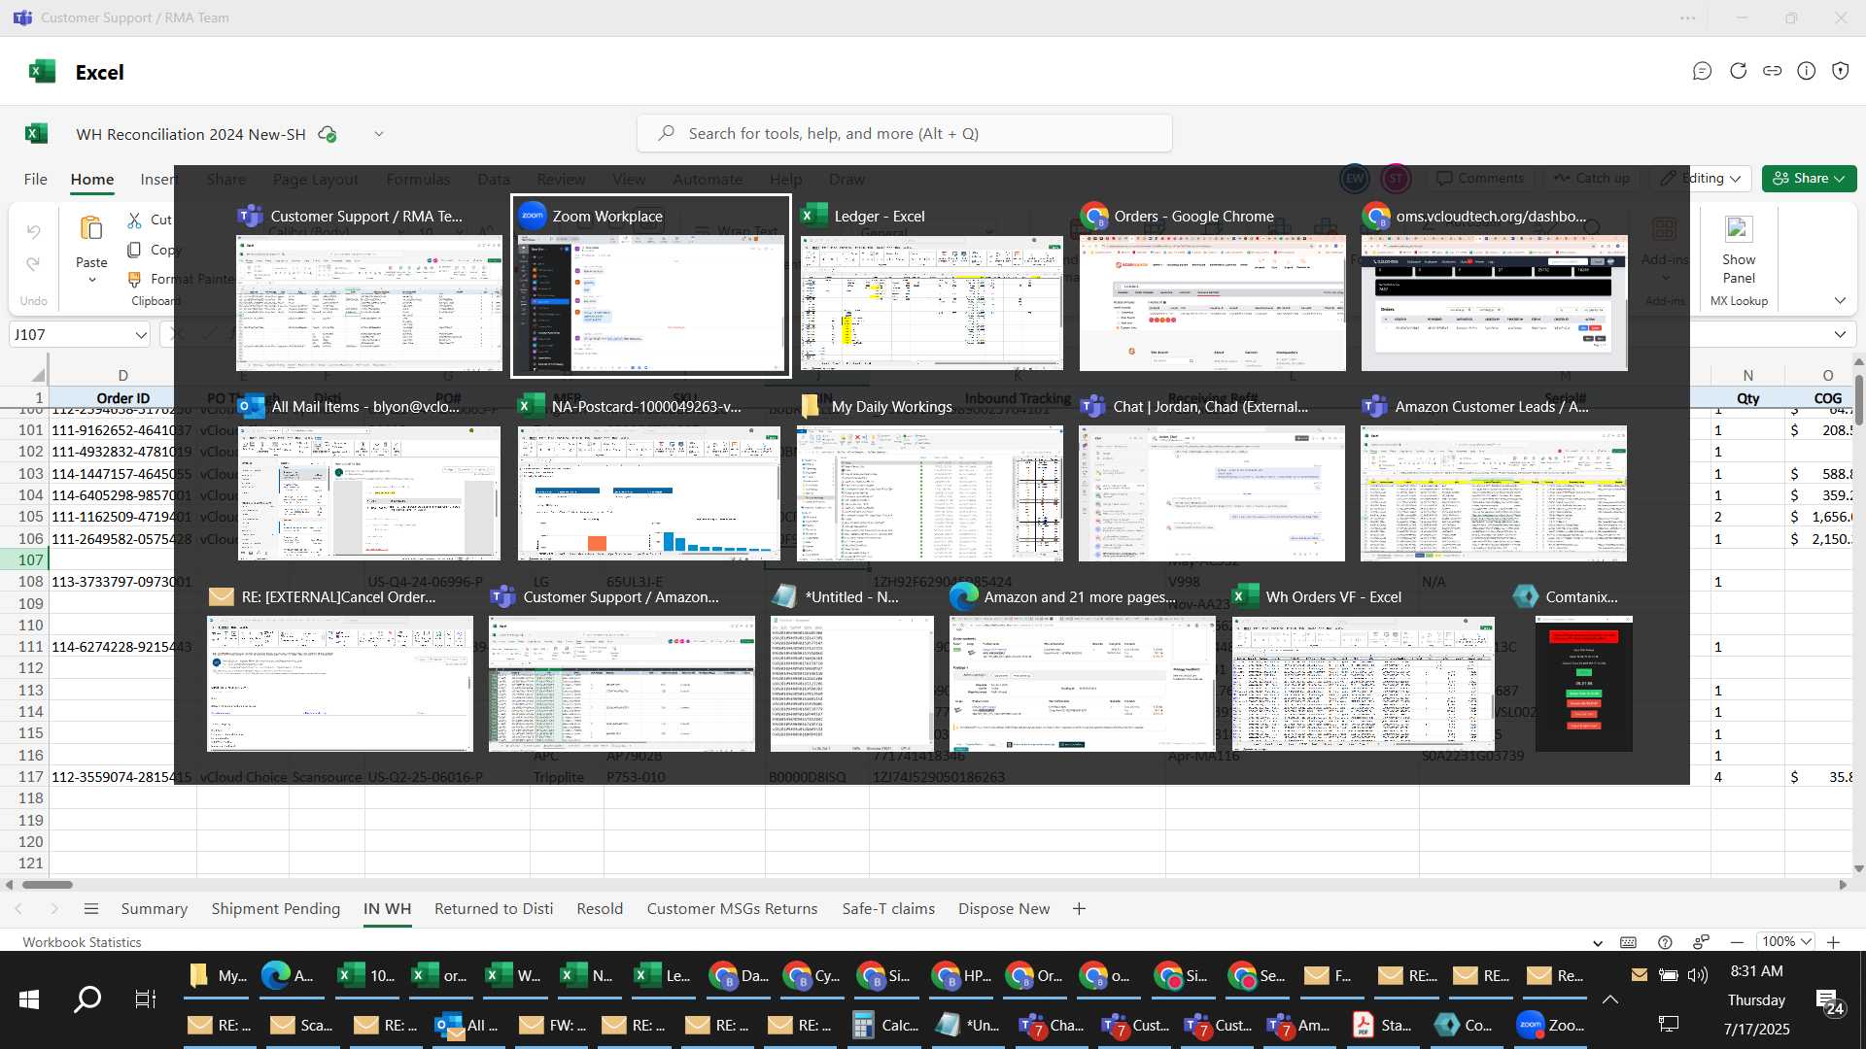Screen dimensions: 1866x1049
Task: Open the 100% zoom level dropdown
Action: tap(1786, 942)
